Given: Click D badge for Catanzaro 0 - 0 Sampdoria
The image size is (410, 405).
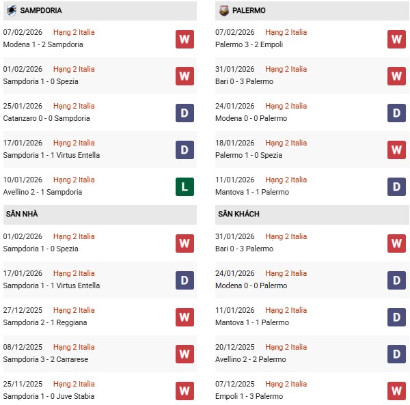Looking at the screenshot, I should coord(184,113).
